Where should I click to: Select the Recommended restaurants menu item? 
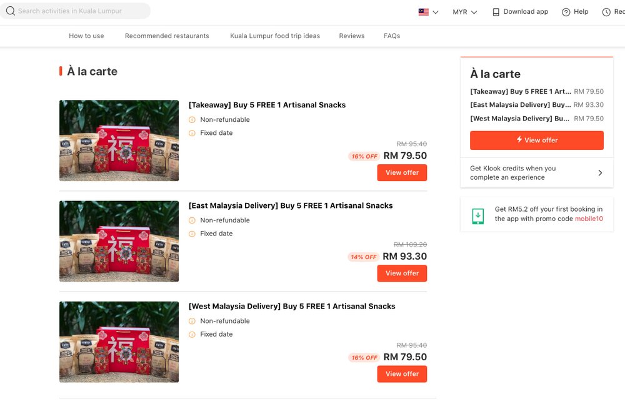(x=166, y=36)
